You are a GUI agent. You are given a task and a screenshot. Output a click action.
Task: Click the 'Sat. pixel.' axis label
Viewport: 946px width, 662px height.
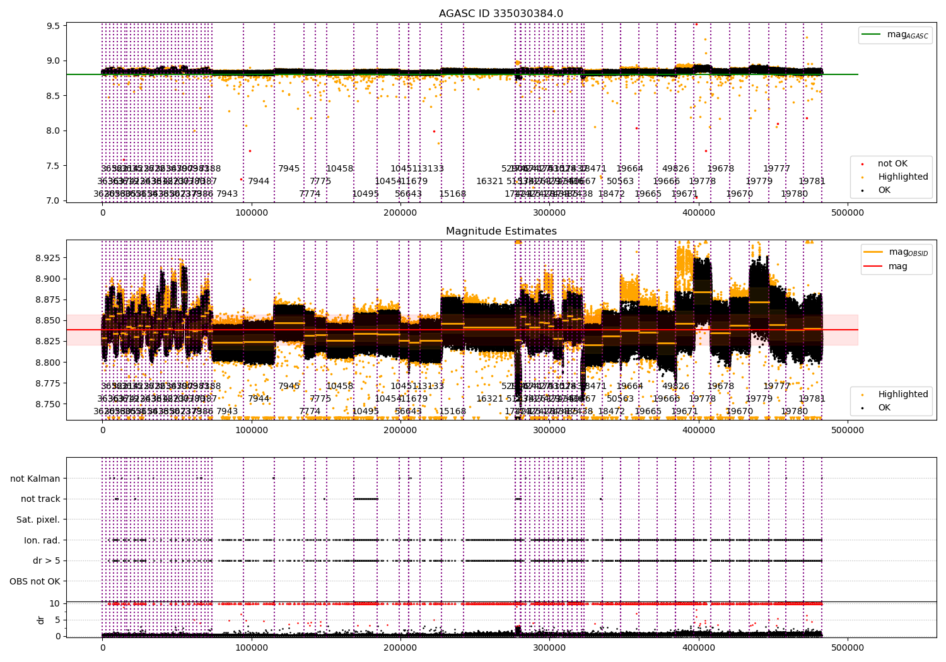coord(38,520)
